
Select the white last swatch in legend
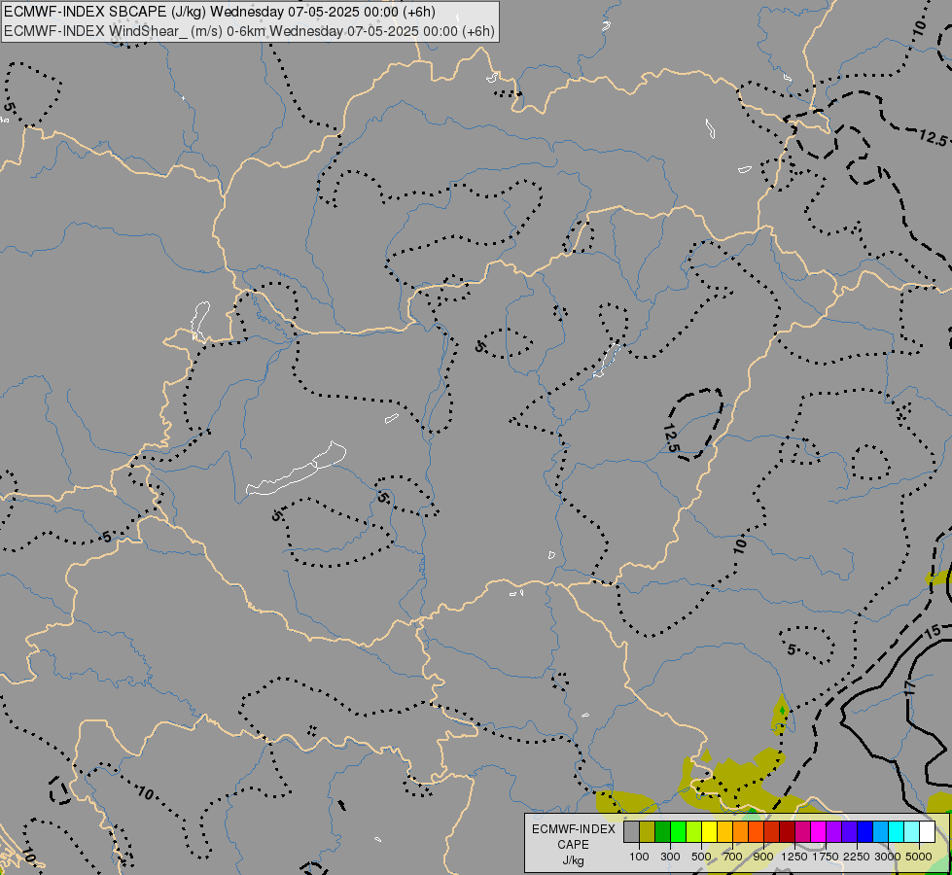click(x=927, y=831)
